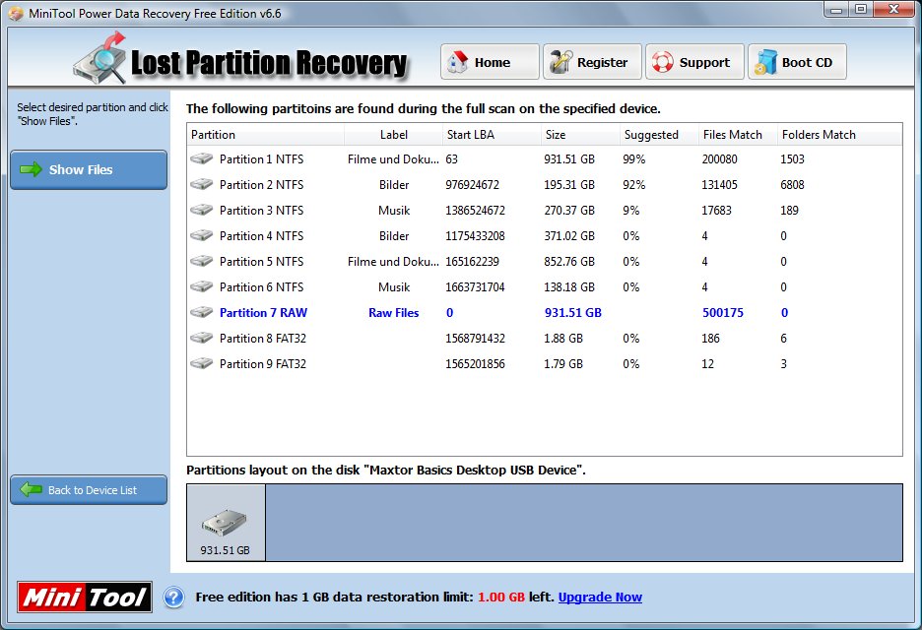The height and width of the screenshot is (630, 922).
Task: Click the files match value 500175
Action: pyautogui.click(x=723, y=313)
